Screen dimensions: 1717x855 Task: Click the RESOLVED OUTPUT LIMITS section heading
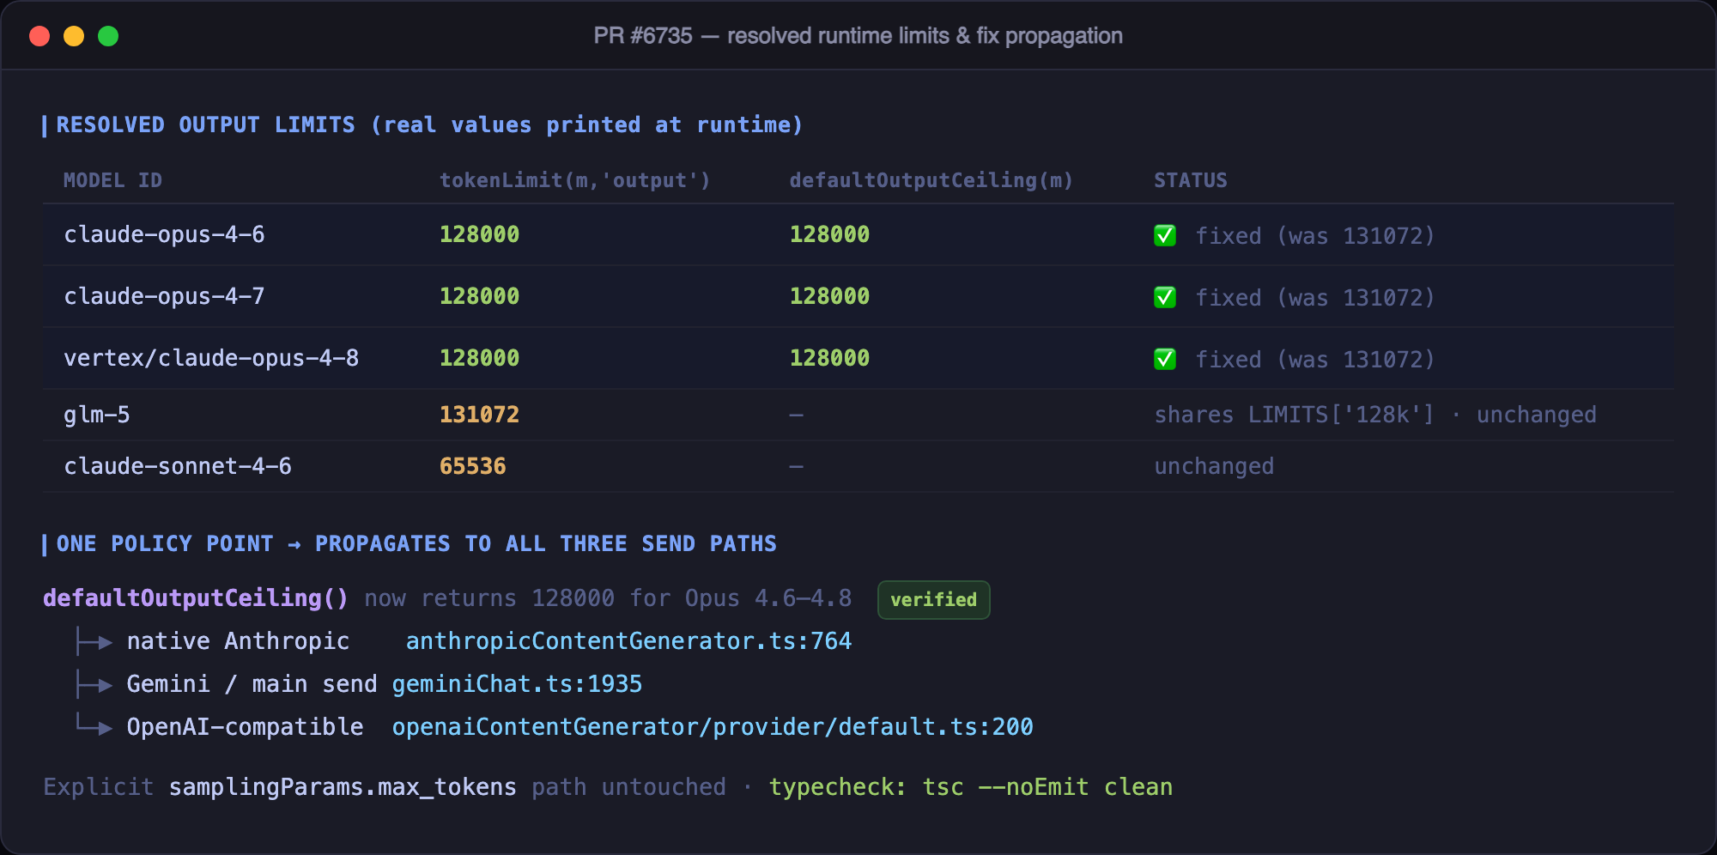[x=429, y=125]
